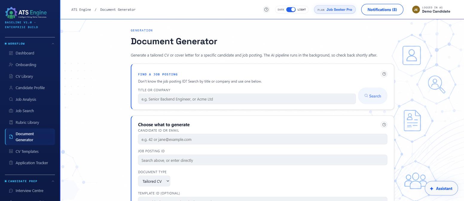Click the JE user avatar
464x201 pixels.
[416, 10]
